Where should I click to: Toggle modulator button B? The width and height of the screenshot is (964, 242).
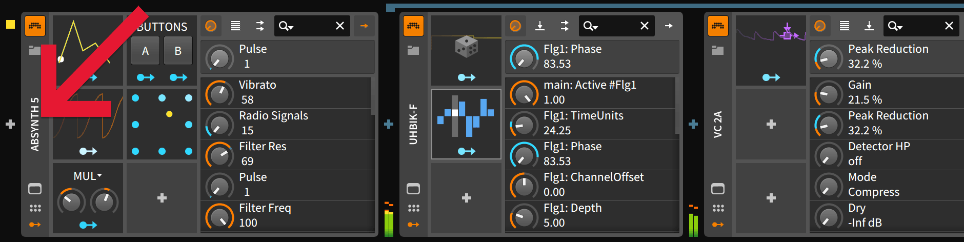coord(178,51)
